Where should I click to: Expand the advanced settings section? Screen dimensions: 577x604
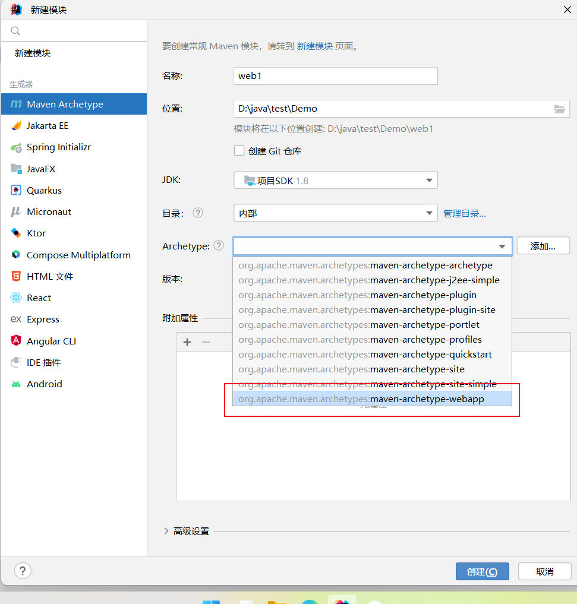click(x=166, y=531)
